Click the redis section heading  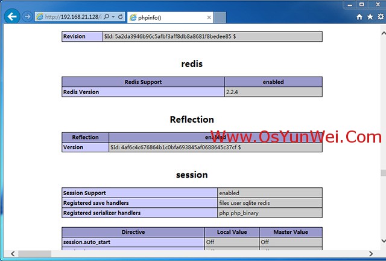192,64
